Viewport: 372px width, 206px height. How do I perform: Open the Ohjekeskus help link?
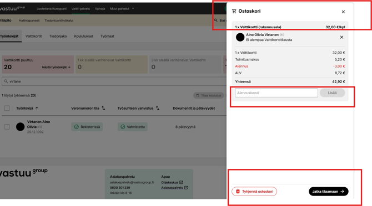tap(172, 182)
